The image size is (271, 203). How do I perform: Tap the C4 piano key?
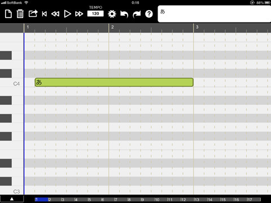12,83
